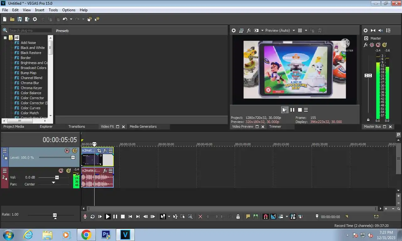
Task: Toggle Enable Snapping magnet icon
Action: click(x=265, y=217)
